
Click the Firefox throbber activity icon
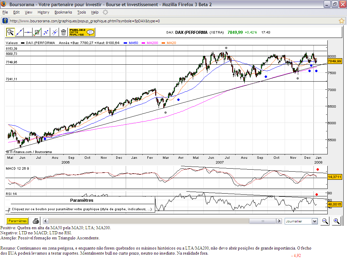105,12
